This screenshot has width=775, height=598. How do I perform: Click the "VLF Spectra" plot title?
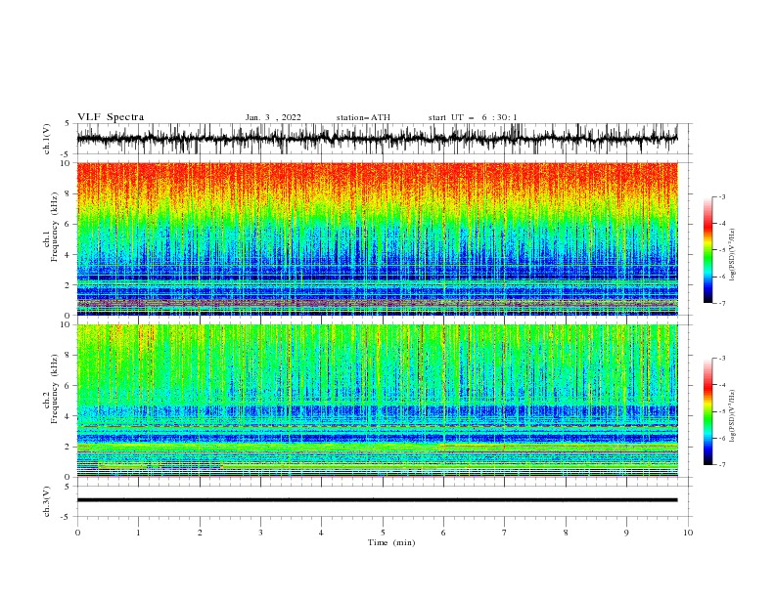pos(111,117)
